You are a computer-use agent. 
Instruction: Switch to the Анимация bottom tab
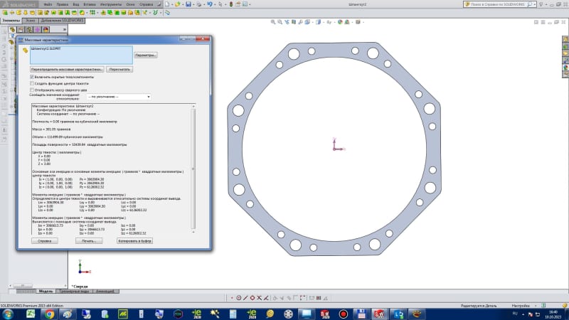click(x=105, y=292)
